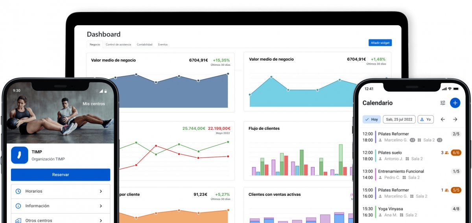This screenshot has width=472, height=223.
Task: Switch to Control de asistencia tab
Action: coord(118,44)
